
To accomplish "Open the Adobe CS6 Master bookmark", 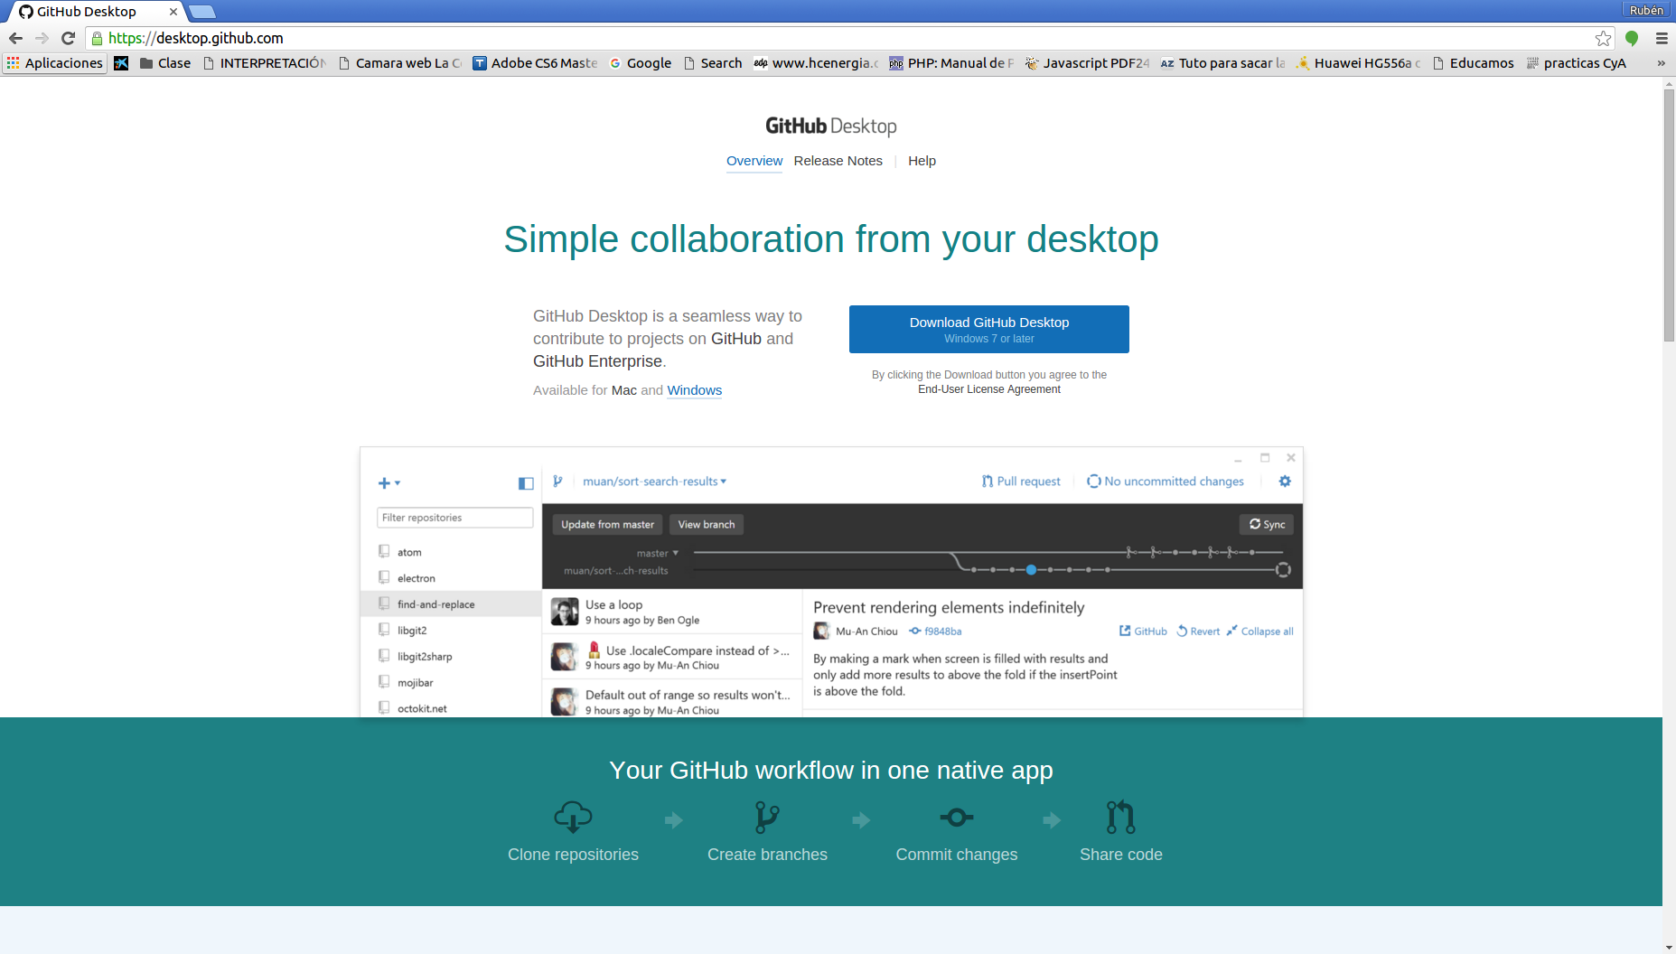I will pyautogui.click(x=535, y=63).
